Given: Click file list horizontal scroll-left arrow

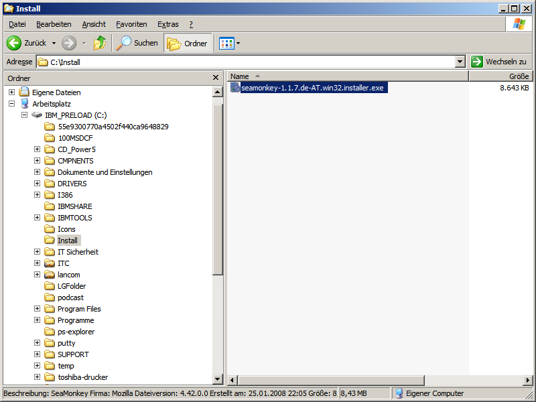Looking at the screenshot, I should click(232, 380).
